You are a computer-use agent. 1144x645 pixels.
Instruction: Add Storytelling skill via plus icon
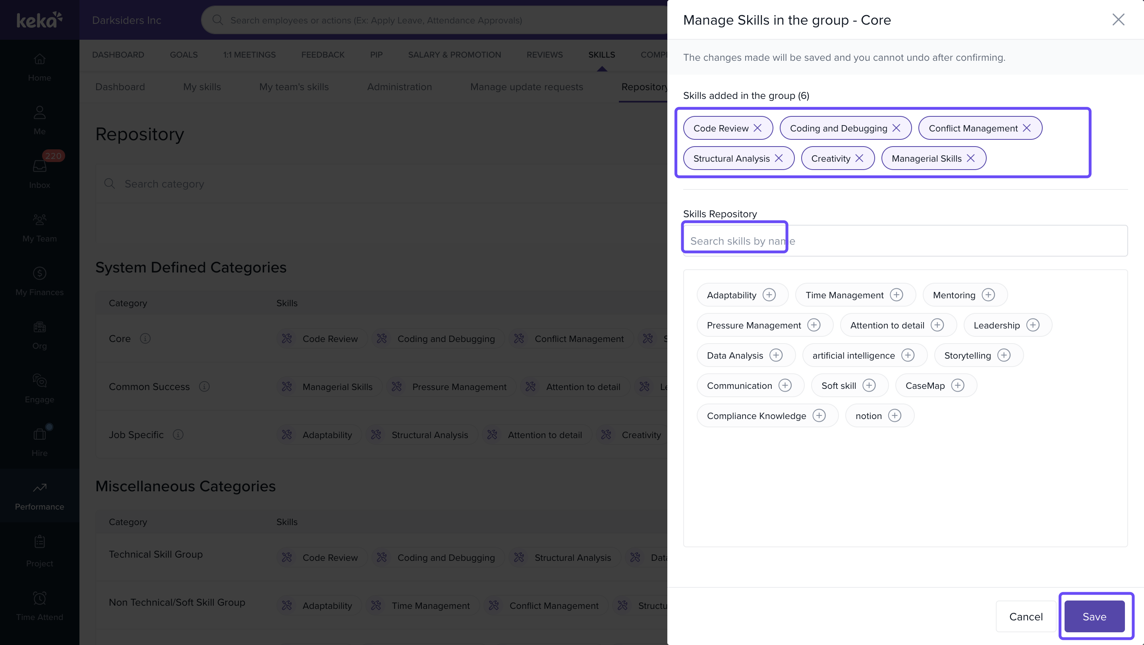[x=1004, y=355]
